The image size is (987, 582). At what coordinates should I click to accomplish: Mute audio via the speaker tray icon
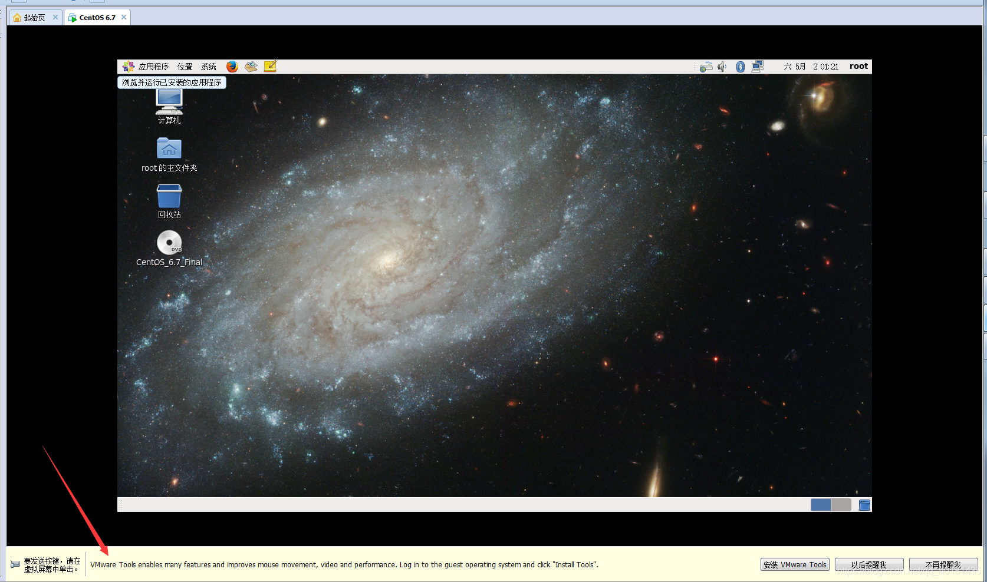coord(722,66)
